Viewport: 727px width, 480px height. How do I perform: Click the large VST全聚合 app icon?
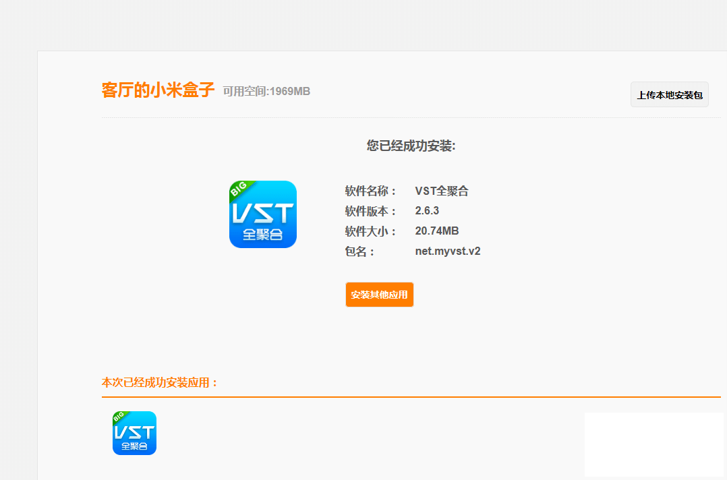pos(263,214)
